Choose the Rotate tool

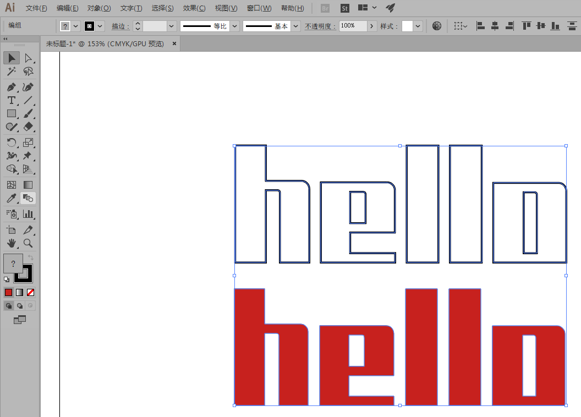(x=12, y=142)
